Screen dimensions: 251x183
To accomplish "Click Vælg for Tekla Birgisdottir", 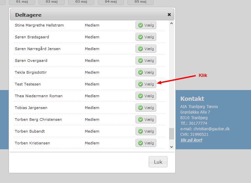I will click(x=146, y=72).
